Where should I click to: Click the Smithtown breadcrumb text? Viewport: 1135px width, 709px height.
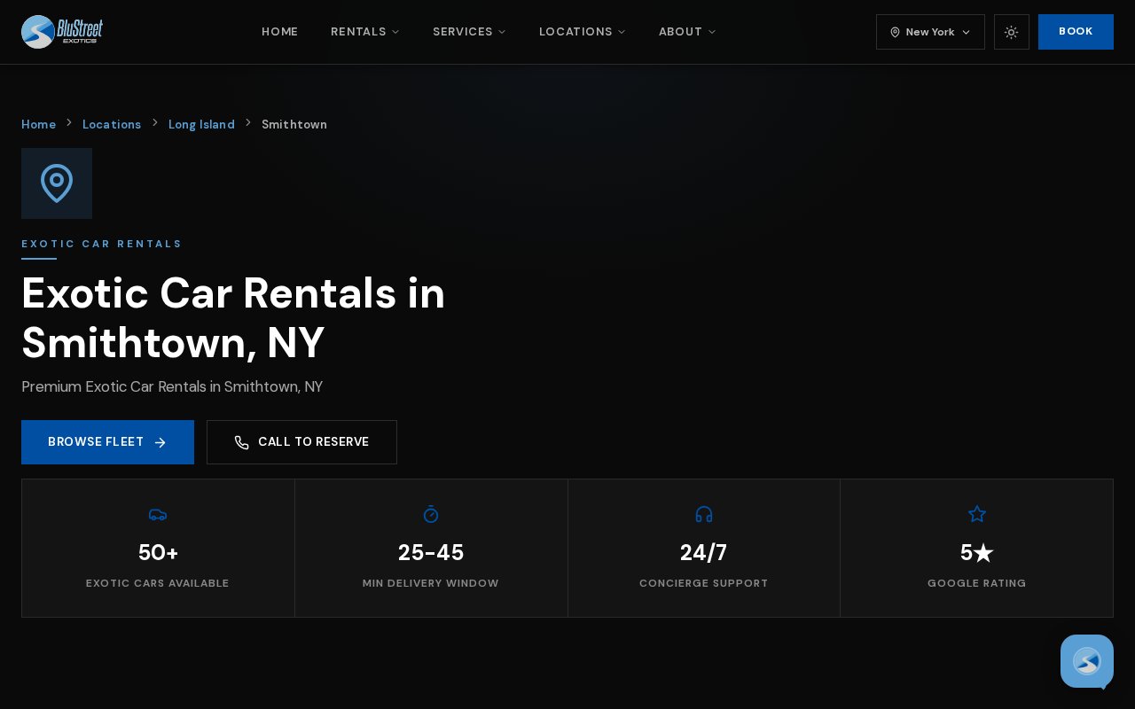click(x=294, y=124)
